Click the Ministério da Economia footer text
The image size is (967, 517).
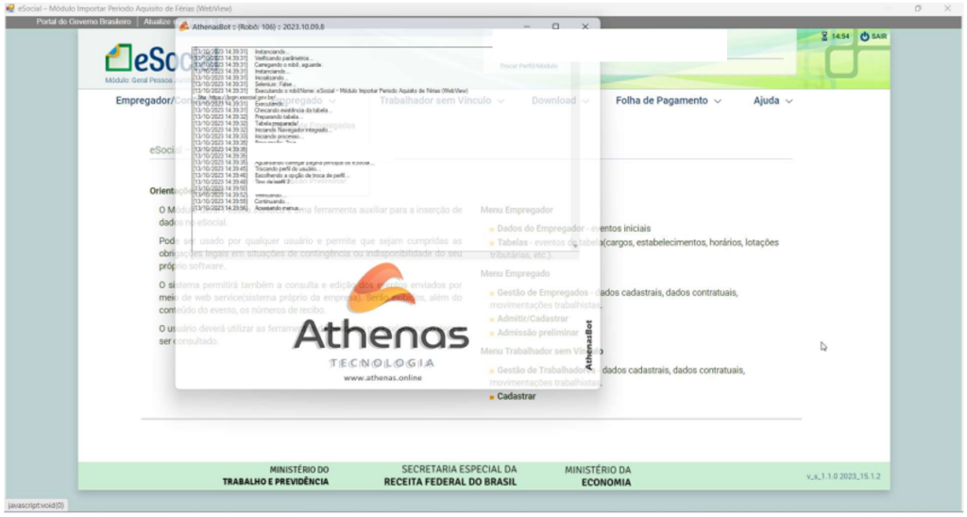(598, 475)
